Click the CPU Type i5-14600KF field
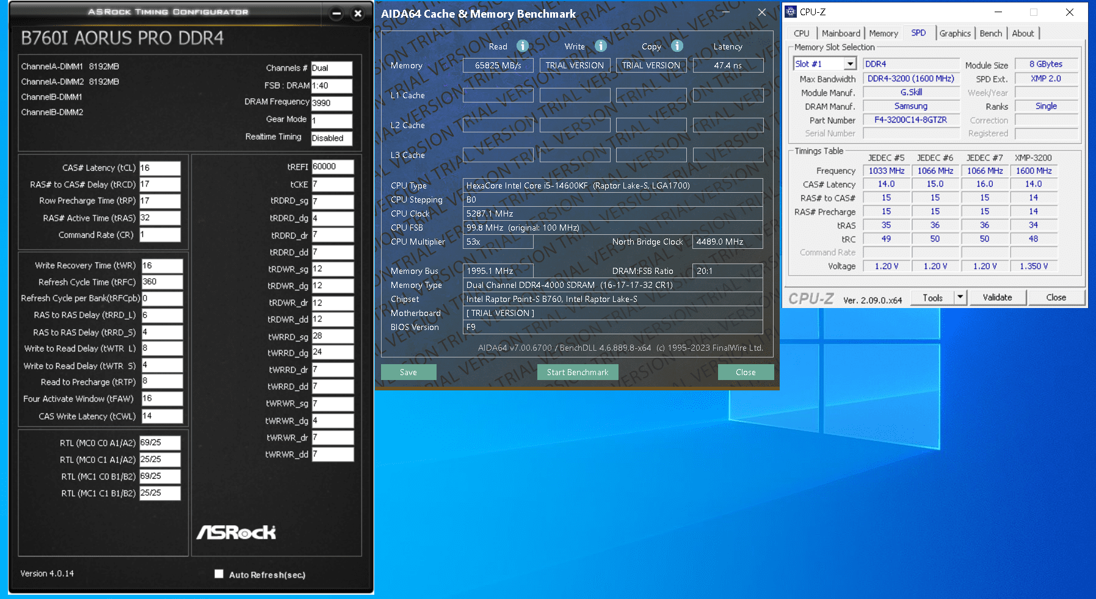 pyautogui.click(x=612, y=185)
